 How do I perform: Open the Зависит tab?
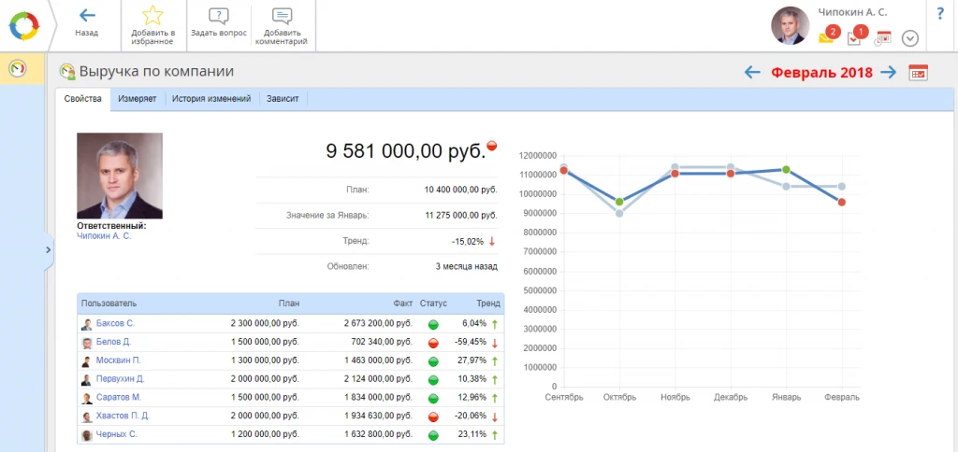coord(282,99)
